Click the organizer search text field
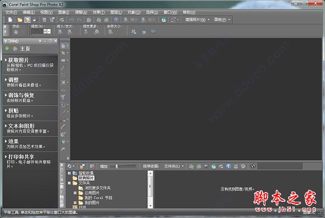Screen dimensions: 325x218 click(x=280, y=166)
